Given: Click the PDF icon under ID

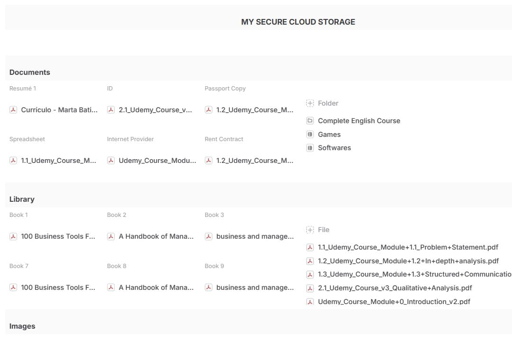Looking at the screenshot, I should 111,110.
